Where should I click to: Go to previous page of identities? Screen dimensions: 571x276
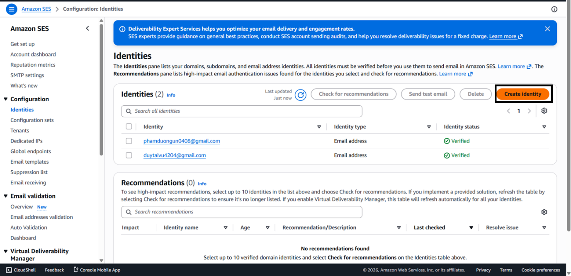(x=508, y=111)
